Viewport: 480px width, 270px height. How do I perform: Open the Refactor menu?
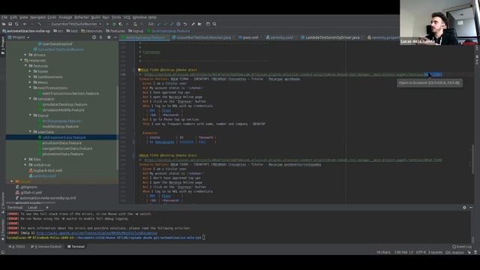pos(82,17)
